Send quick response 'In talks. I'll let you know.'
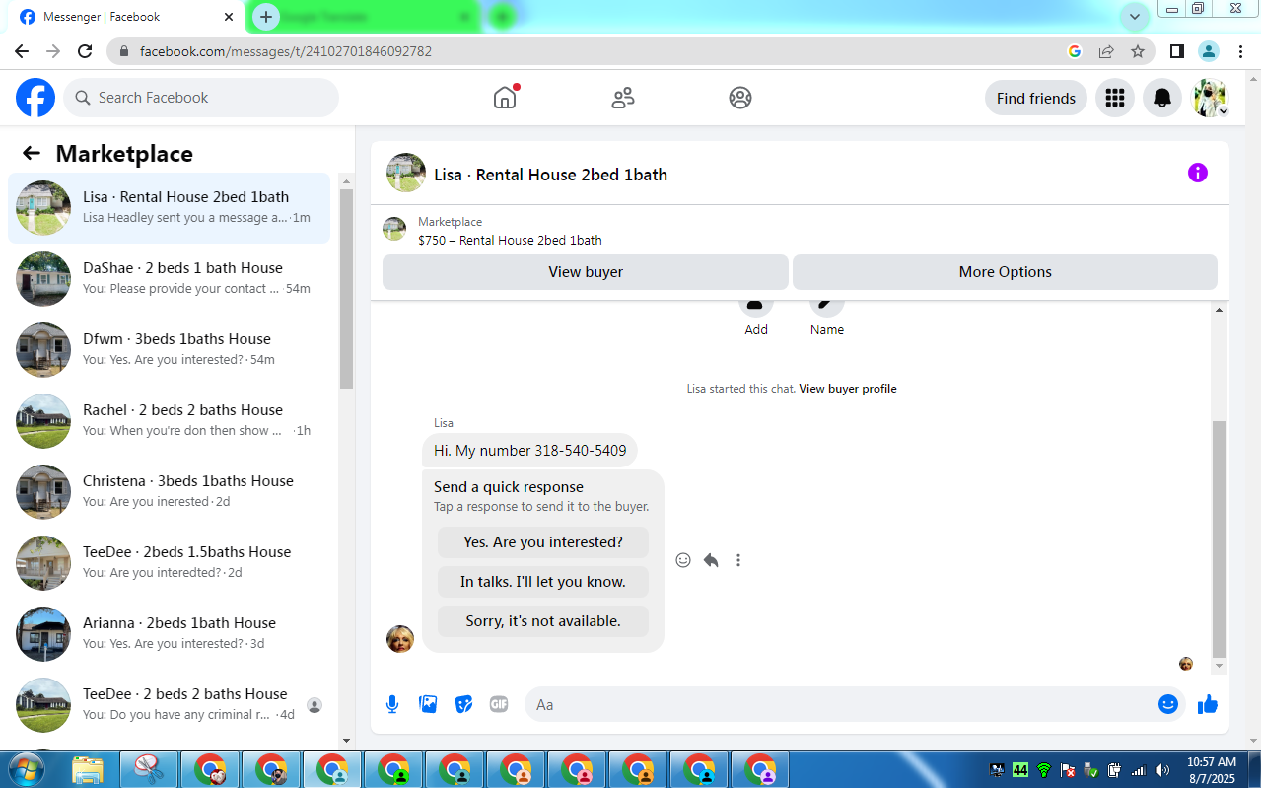 tap(543, 582)
